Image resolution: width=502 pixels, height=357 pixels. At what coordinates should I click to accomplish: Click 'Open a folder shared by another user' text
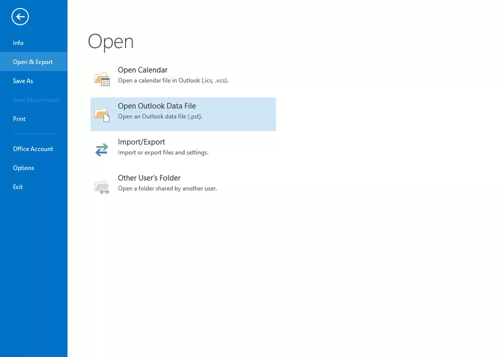168,189
